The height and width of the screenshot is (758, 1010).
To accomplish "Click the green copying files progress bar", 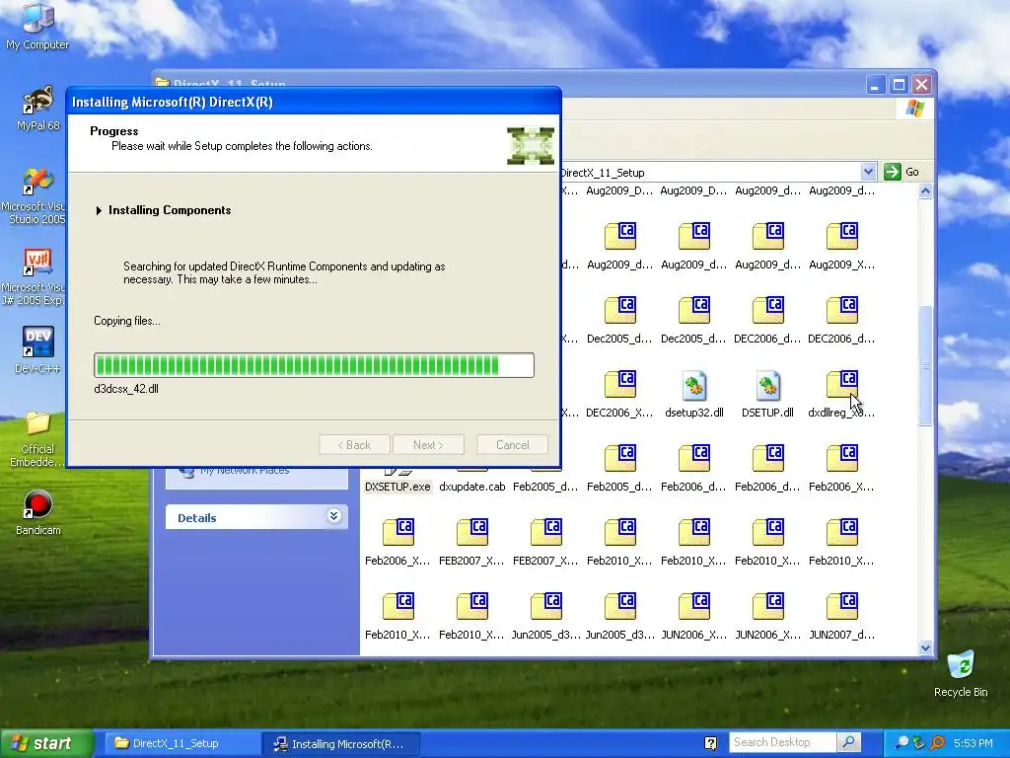I will [314, 365].
